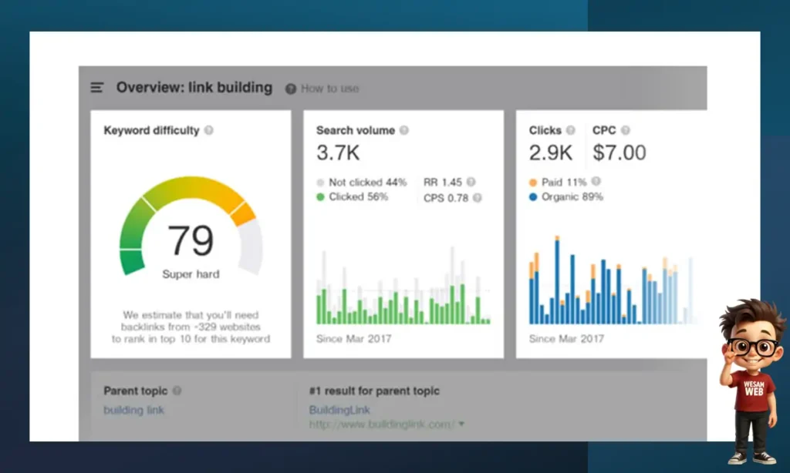Open the BuildingLink top result link
Image resolution: width=790 pixels, height=473 pixels.
(339, 410)
